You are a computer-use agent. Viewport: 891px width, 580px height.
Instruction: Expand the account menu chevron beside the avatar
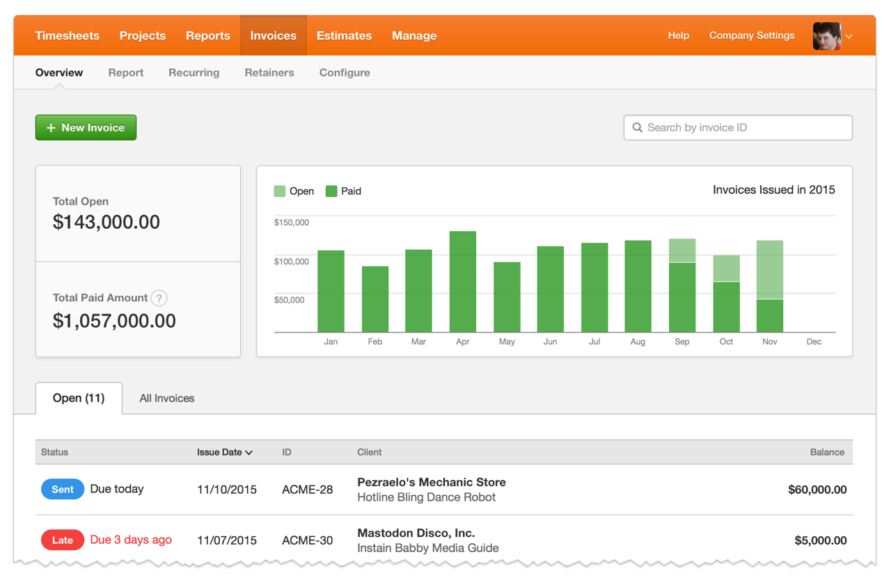(x=848, y=37)
